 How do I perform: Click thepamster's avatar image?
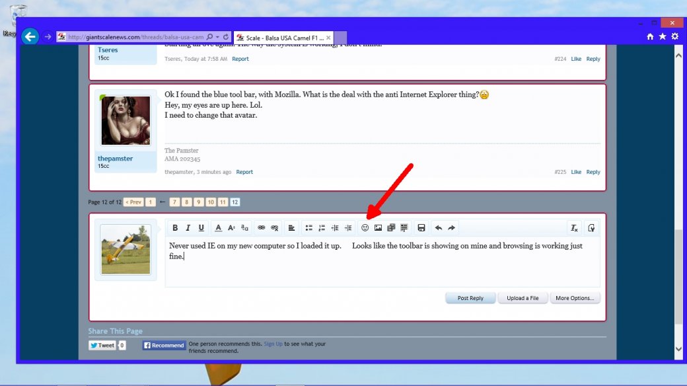tap(126, 120)
